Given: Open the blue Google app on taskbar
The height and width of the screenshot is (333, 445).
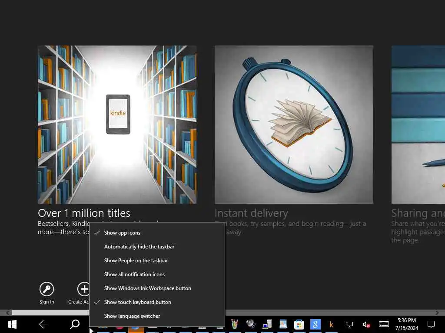Looking at the screenshot, I should click(x=315, y=324).
